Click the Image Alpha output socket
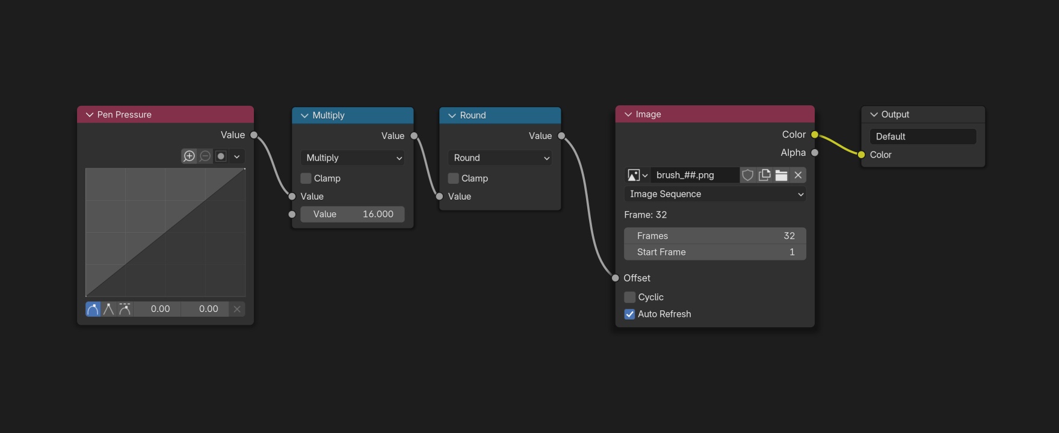 (x=815, y=153)
